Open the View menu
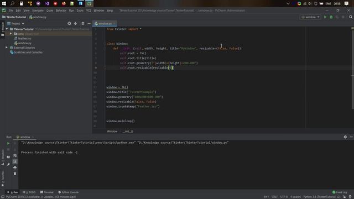354x199 pixels. pos(27,11)
